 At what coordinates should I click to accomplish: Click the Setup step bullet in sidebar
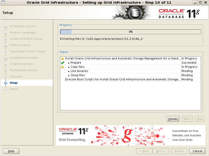(x=6, y=83)
